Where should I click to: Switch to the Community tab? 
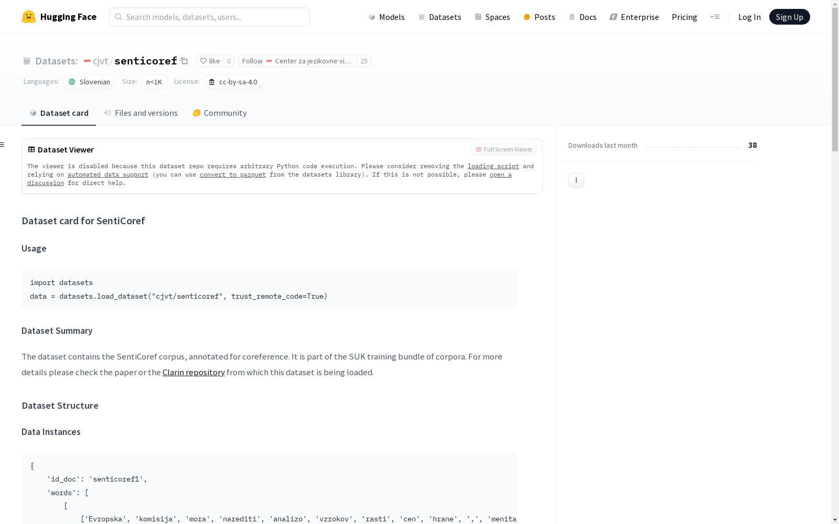[219, 113]
